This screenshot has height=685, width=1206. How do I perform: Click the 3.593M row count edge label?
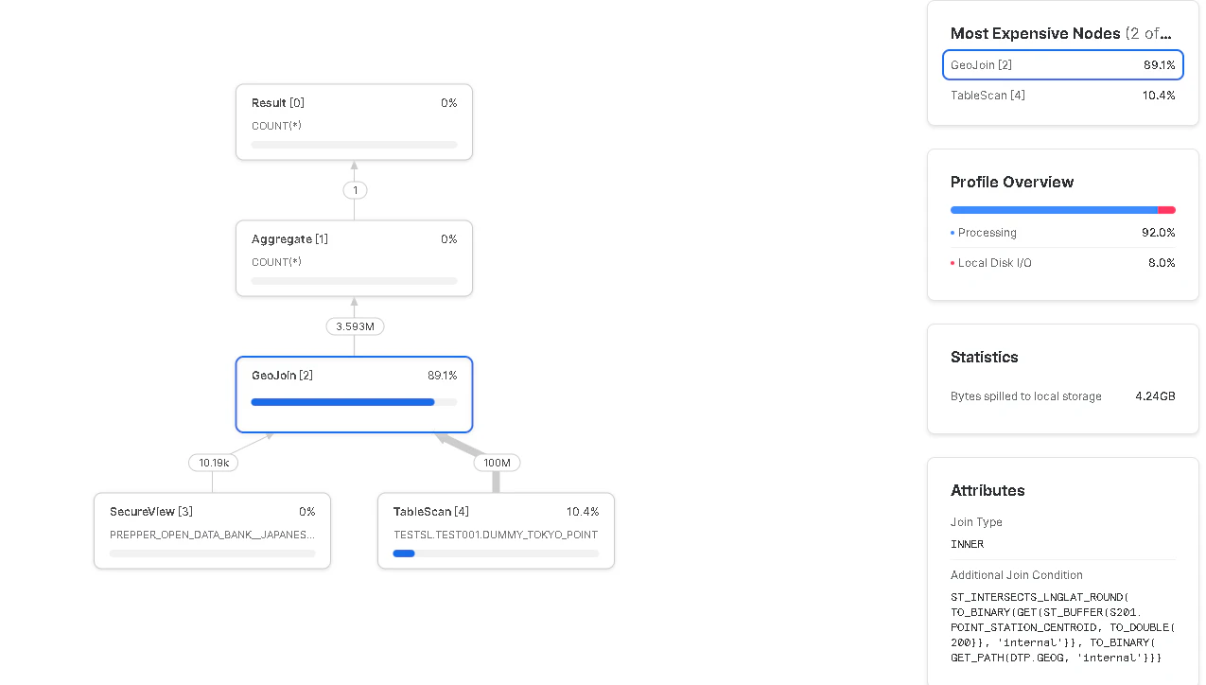355,326
